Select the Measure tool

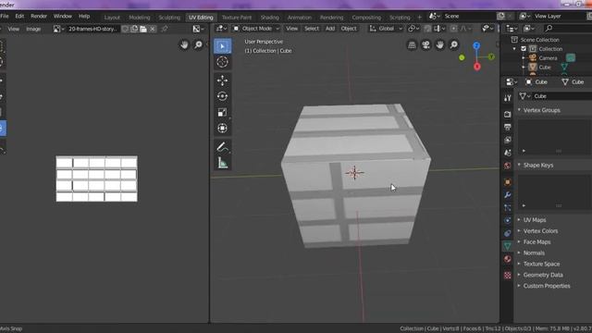point(222,163)
